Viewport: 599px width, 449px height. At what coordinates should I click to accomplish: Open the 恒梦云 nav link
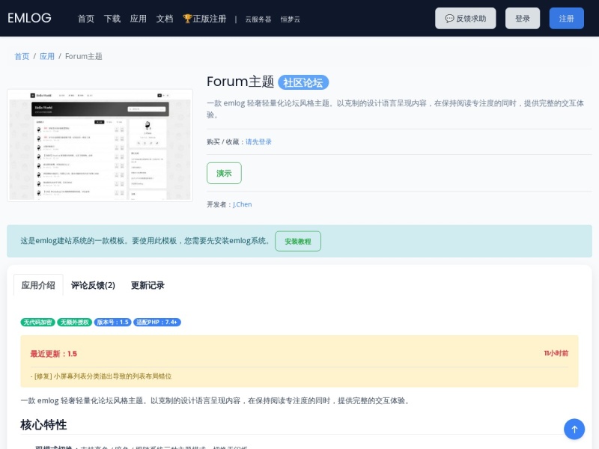291,19
